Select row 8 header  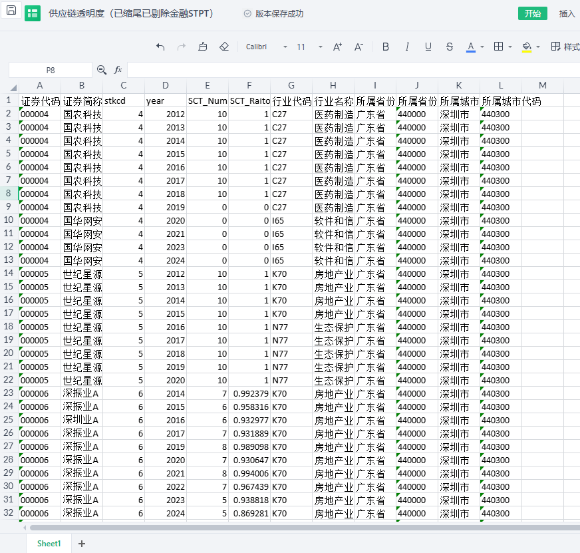point(9,193)
